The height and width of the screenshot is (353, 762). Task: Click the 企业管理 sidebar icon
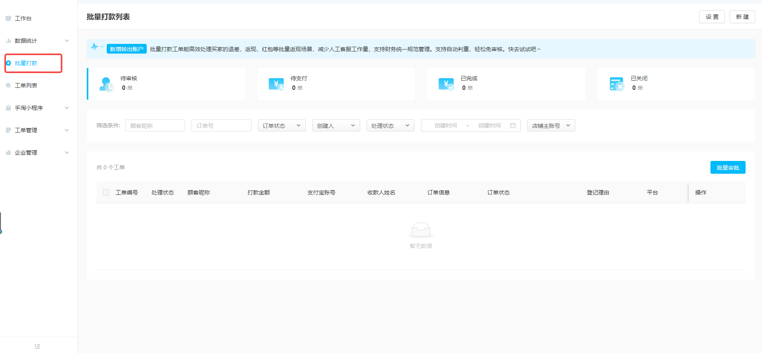(x=8, y=153)
